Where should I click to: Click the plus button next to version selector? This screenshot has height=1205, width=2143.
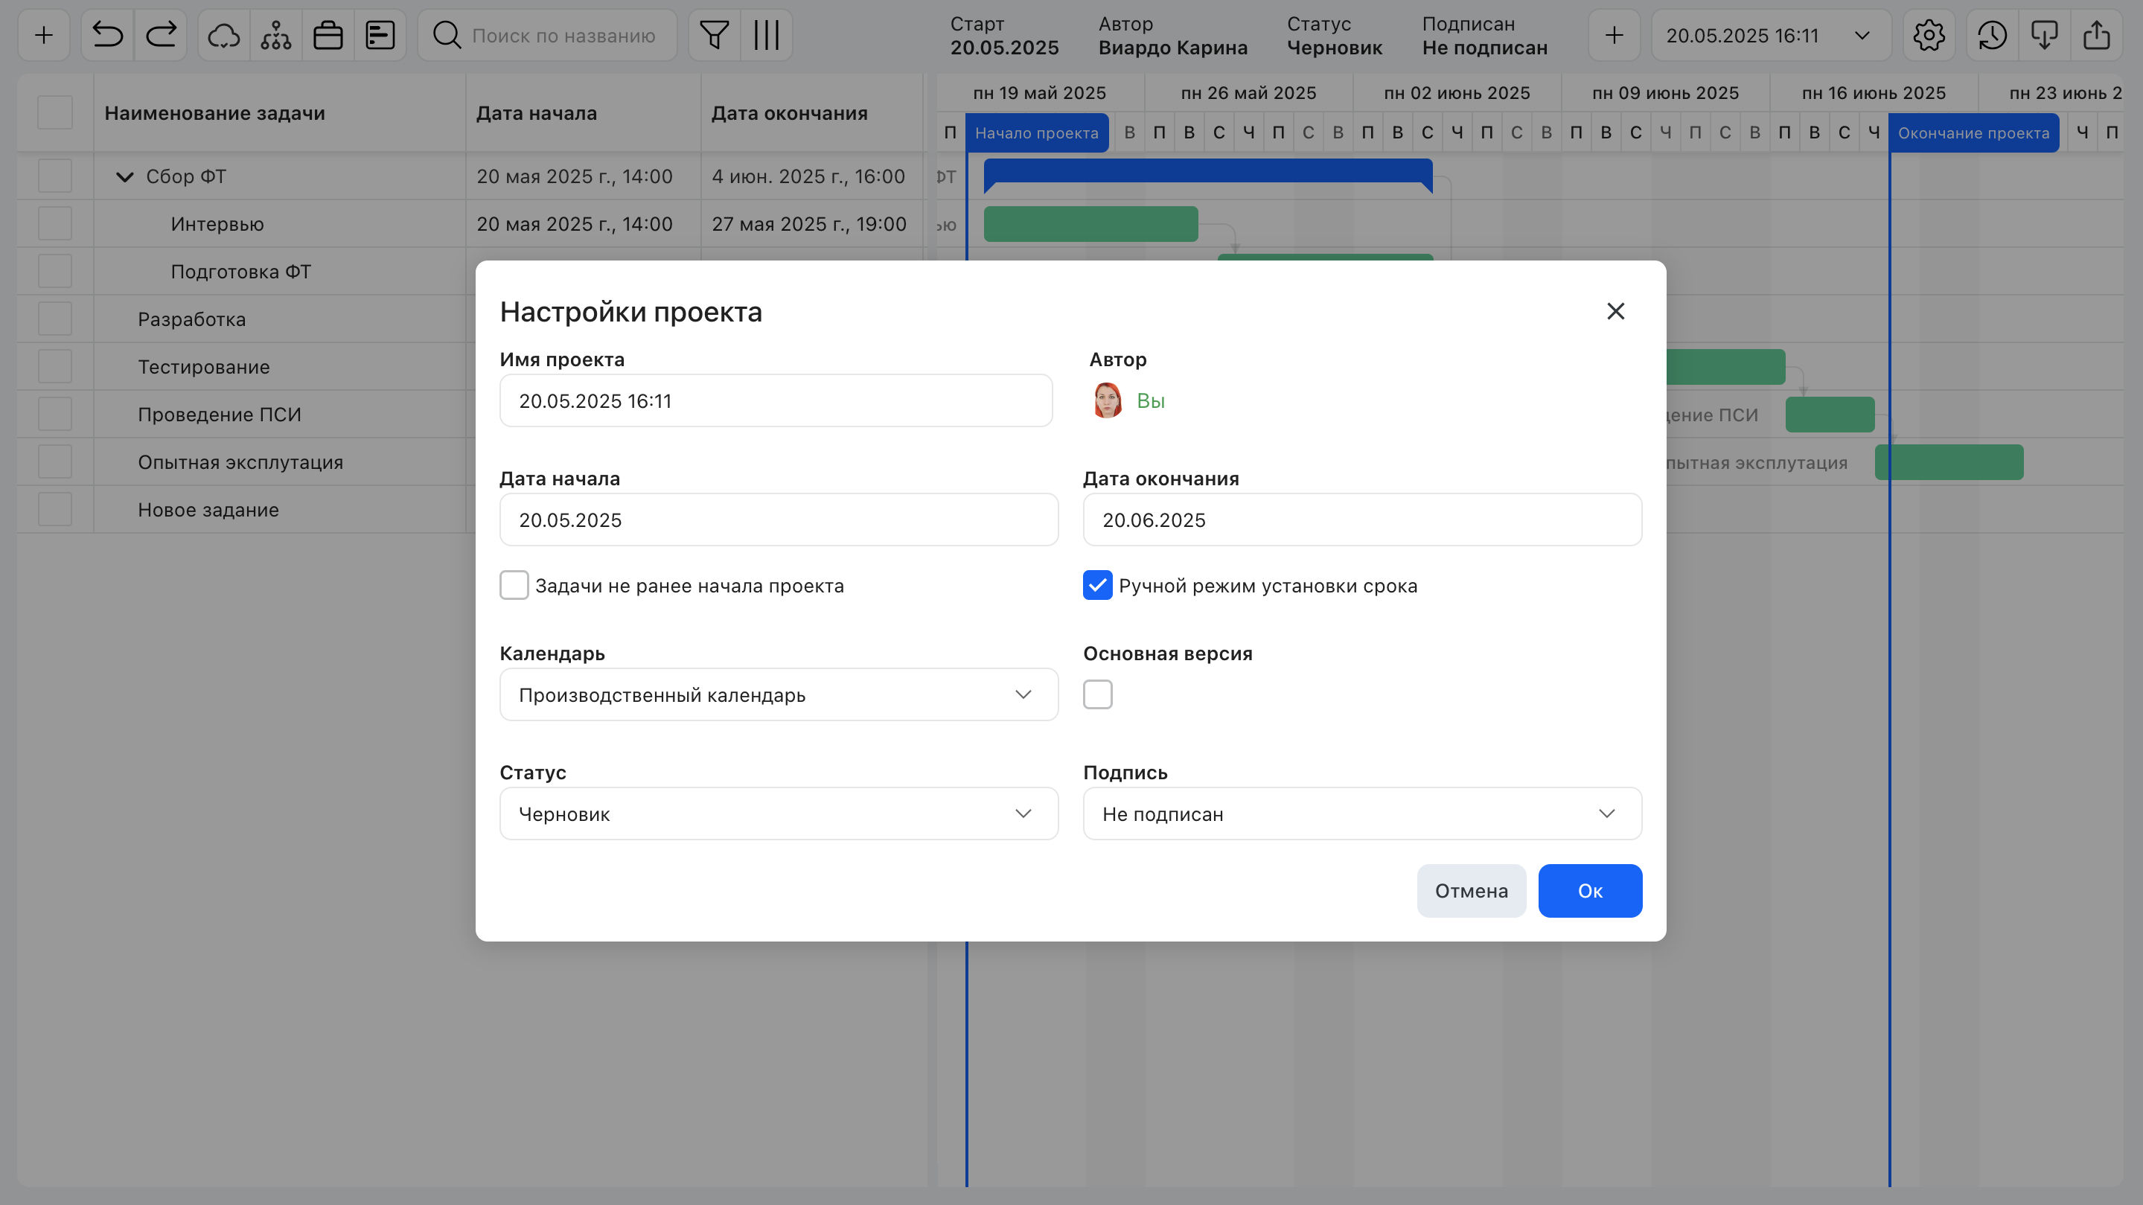pos(1614,35)
